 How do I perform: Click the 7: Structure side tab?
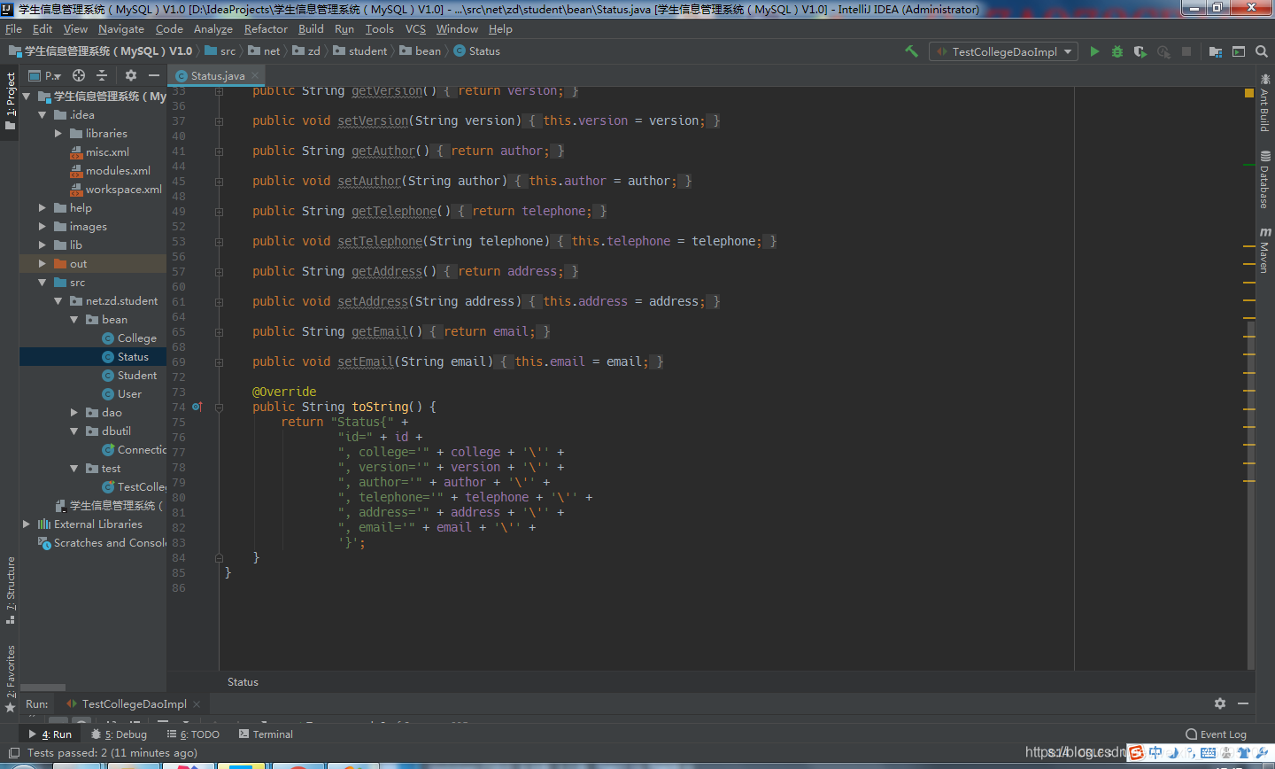click(x=11, y=591)
